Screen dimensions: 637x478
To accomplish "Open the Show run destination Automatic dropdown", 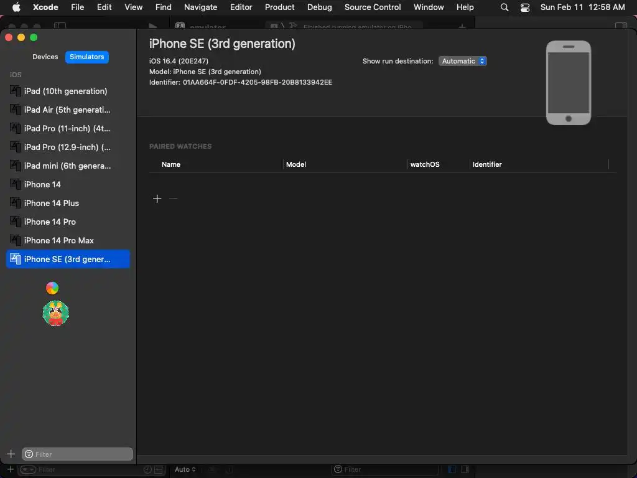I will 462,61.
